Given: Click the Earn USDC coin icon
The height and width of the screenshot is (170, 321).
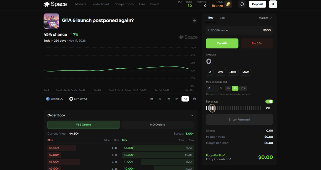Looking at the screenshot, I should pyautogui.click(x=48, y=99).
